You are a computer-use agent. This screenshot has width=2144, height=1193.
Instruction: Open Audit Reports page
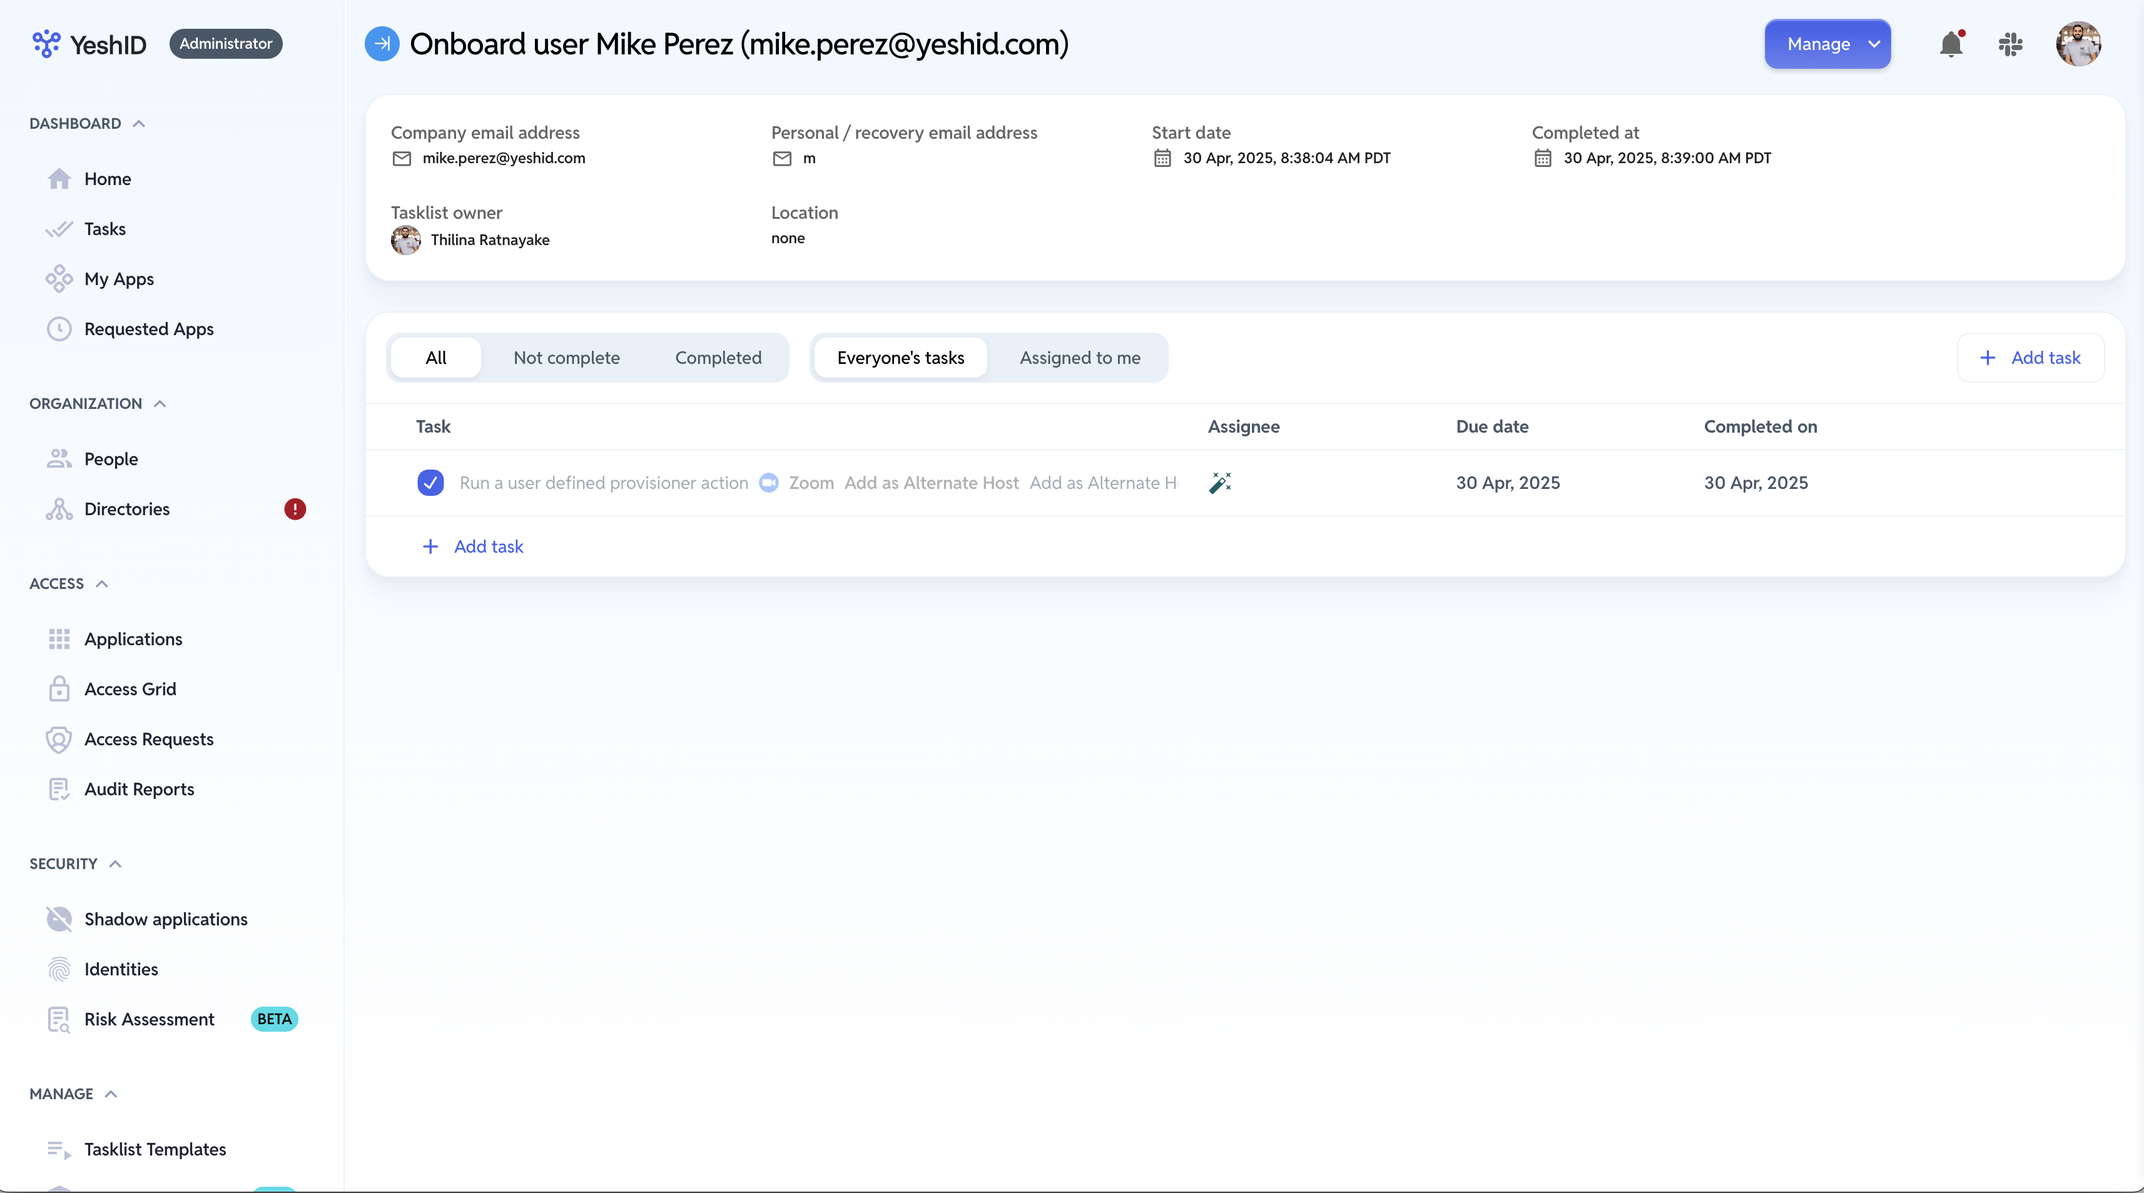pyautogui.click(x=139, y=788)
